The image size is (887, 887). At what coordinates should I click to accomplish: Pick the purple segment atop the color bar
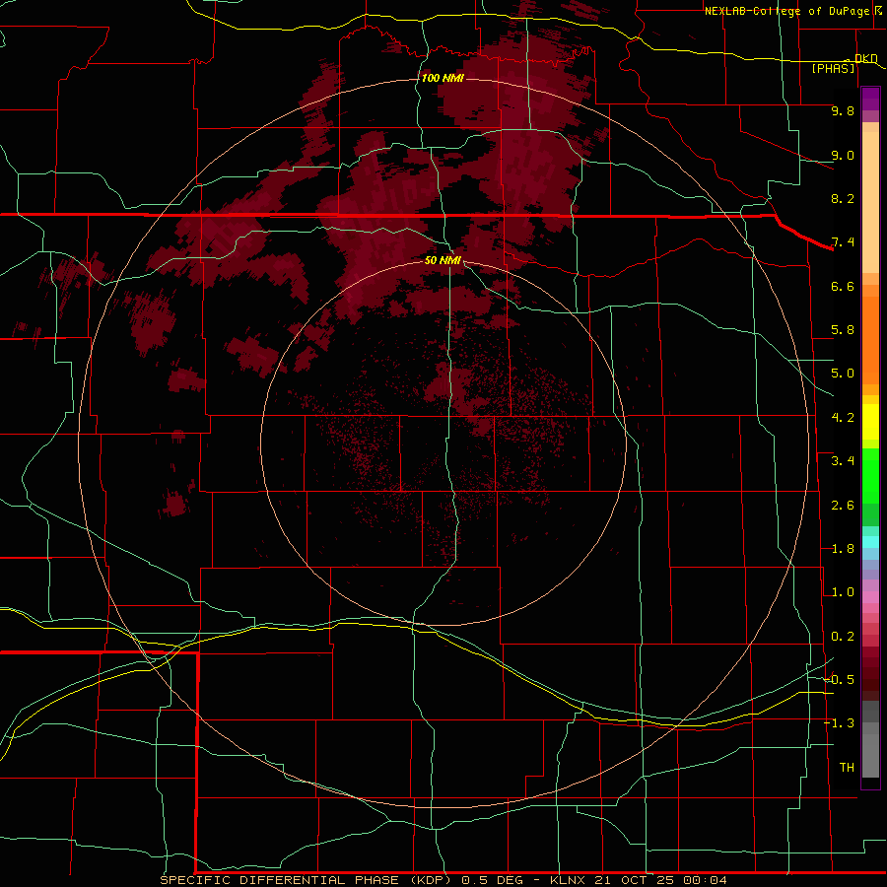tap(870, 99)
